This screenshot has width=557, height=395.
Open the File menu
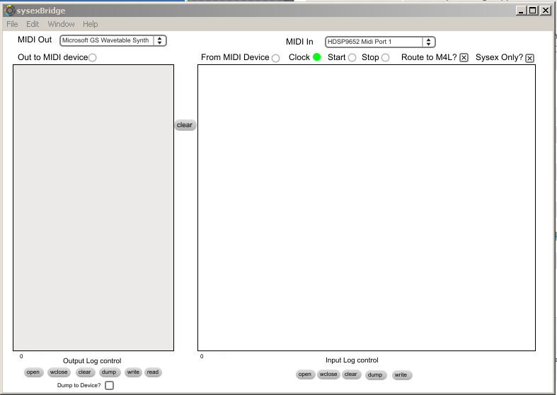tap(12, 24)
